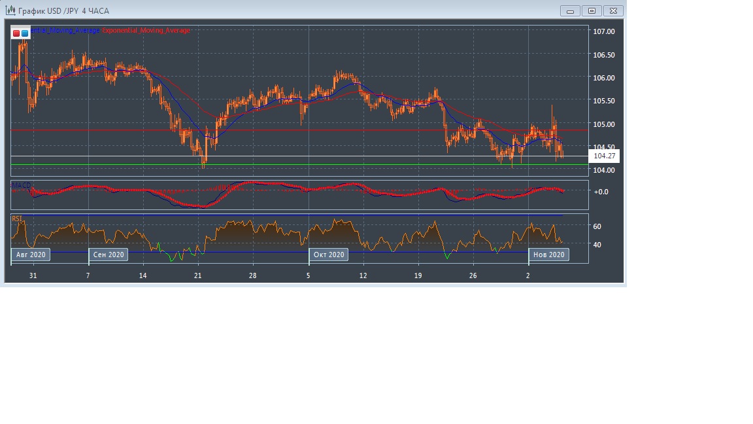Click date 28 on the time axis
Viewport: 753px width, 424px height.
[253, 276]
